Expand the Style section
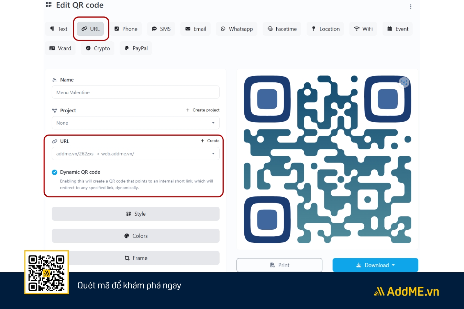The width and height of the screenshot is (464, 309). click(x=136, y=214)
